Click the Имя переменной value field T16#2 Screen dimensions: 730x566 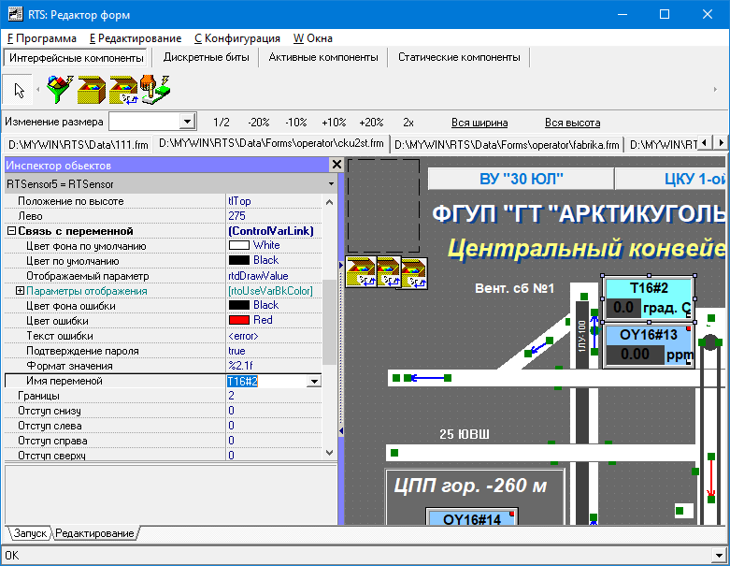pyautogui.click(x=266, y=381)
